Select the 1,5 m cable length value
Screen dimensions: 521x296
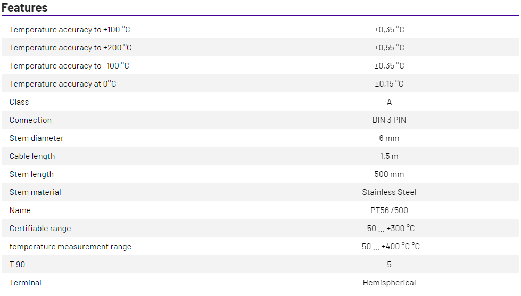coord(389,156)
